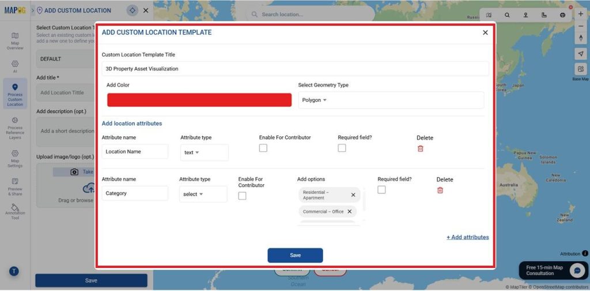The width and height of the screenshot is (590, 291).
Task: Enable For Contributor on Category row
Action: (243, 196)
